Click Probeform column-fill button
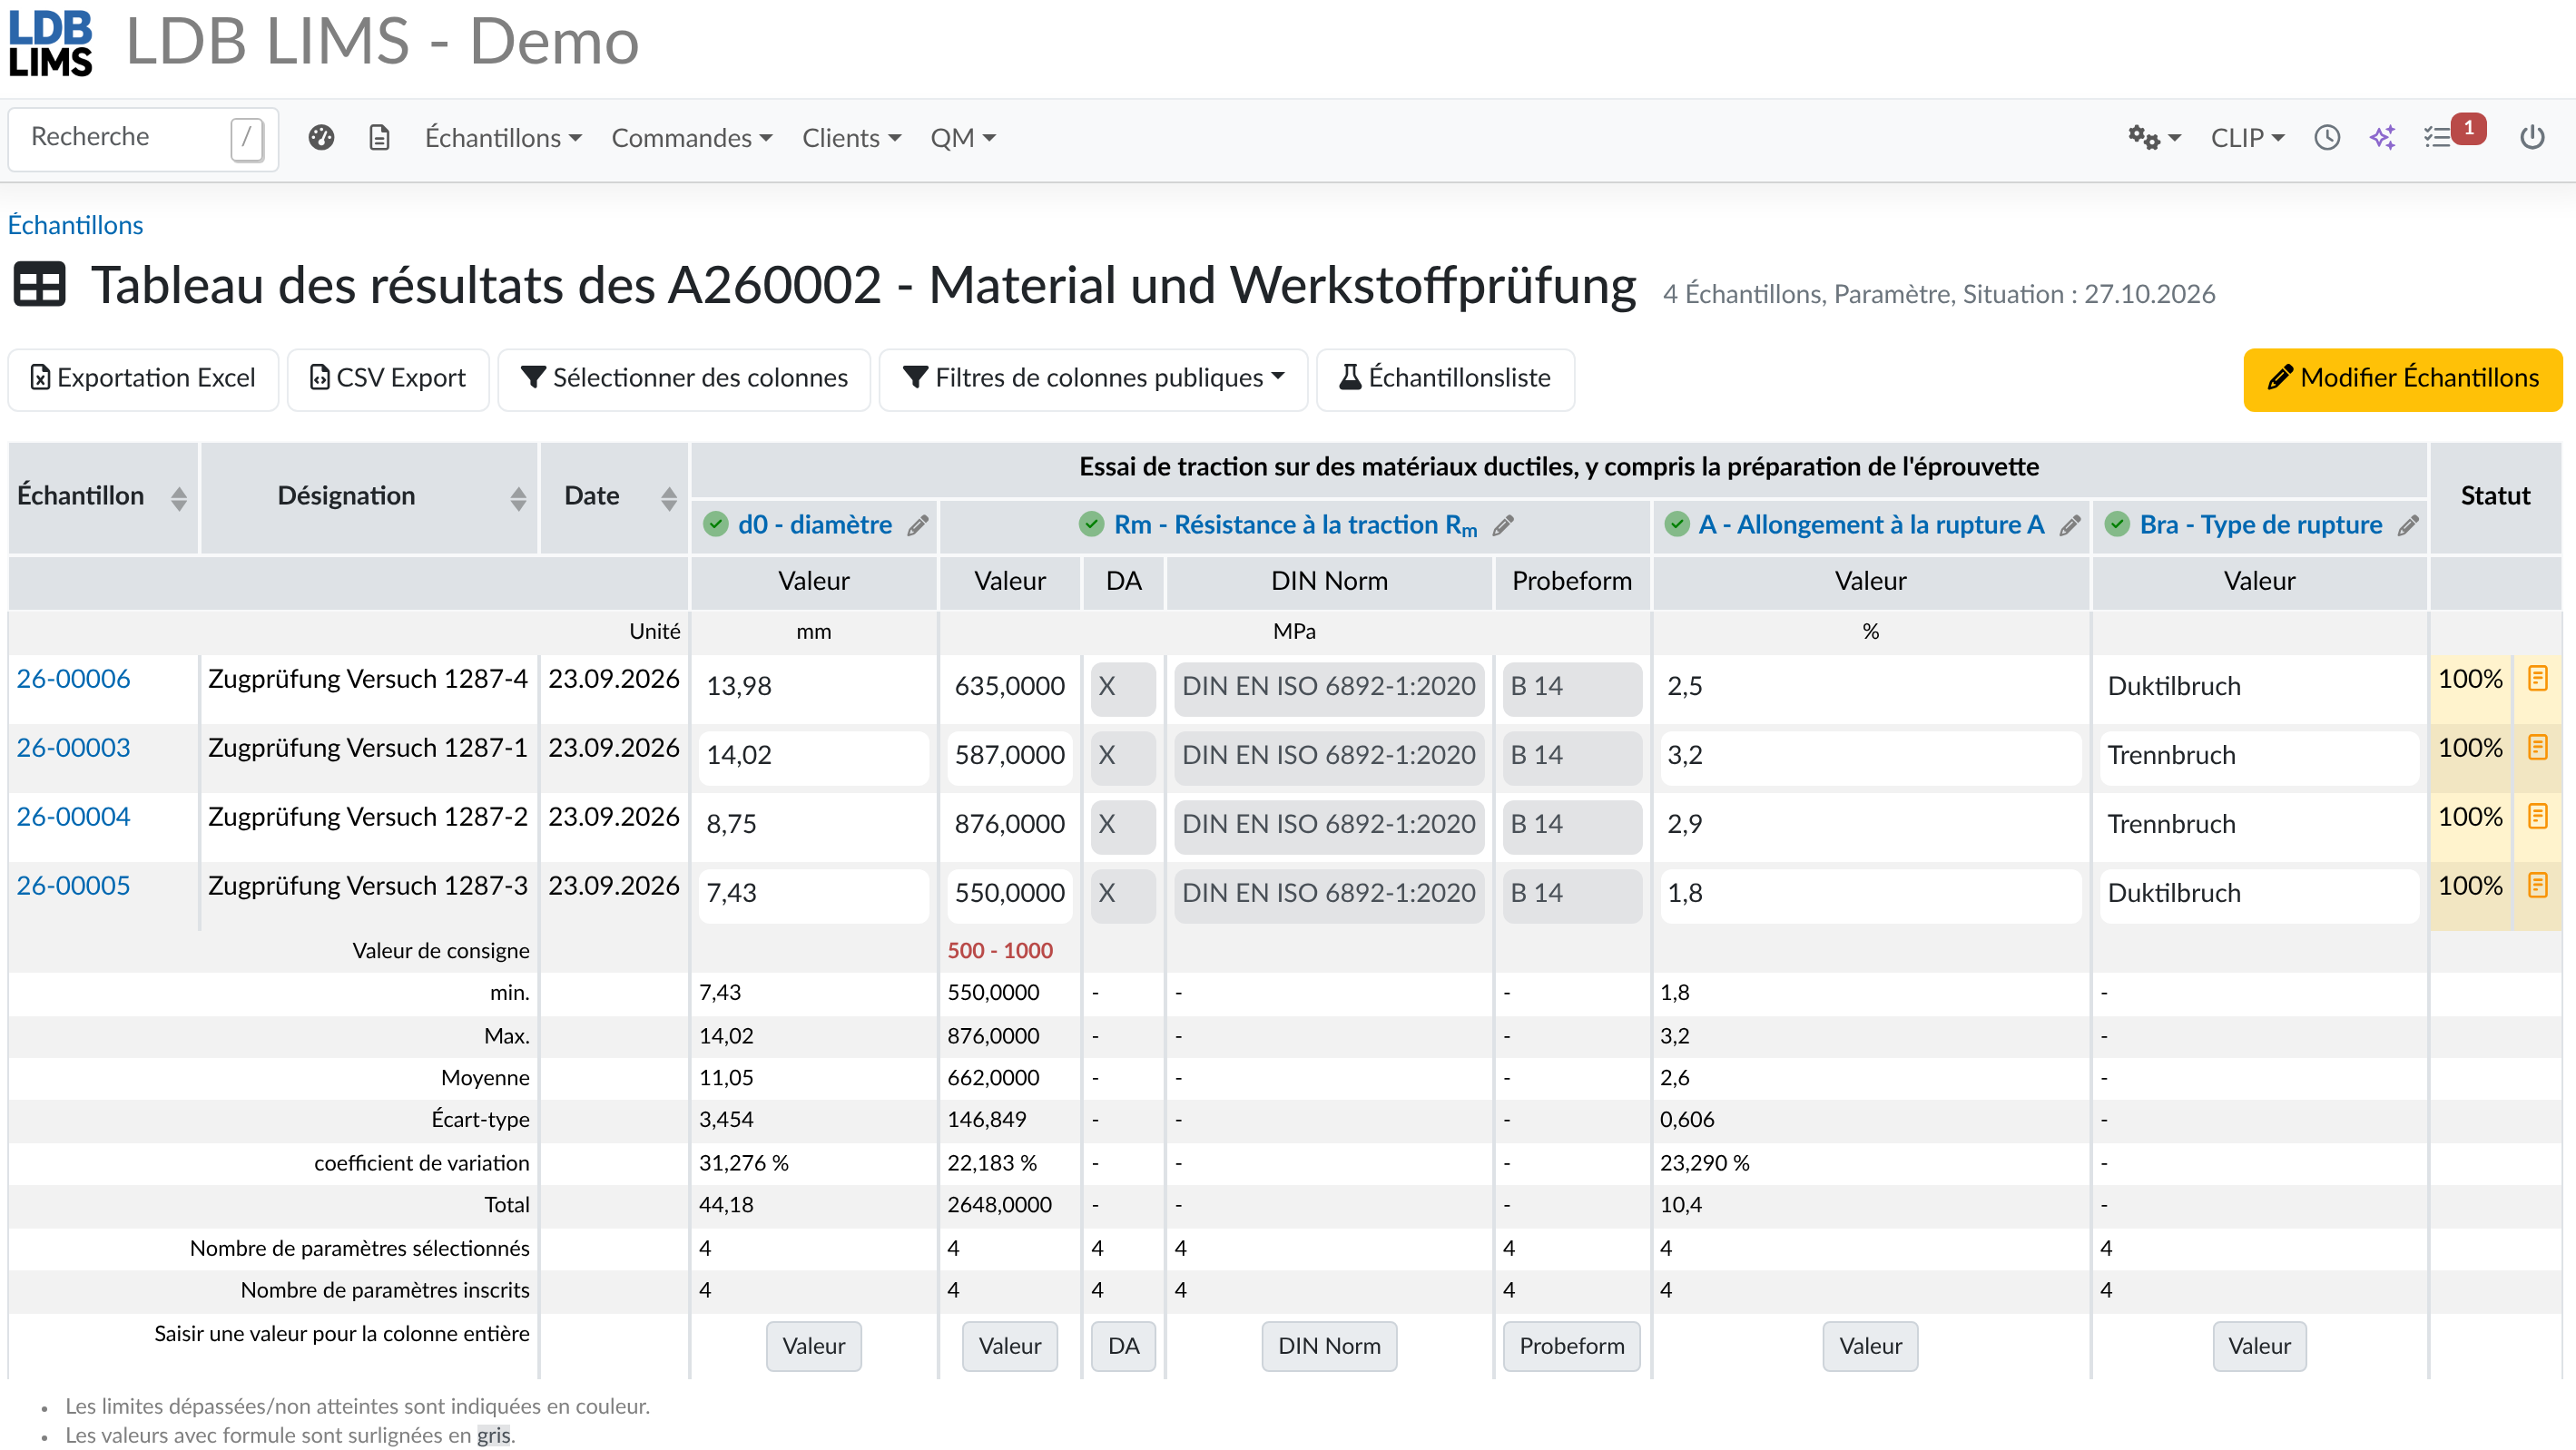This screenshot has height=1450, width=2576. (x=1571, y=1346)
